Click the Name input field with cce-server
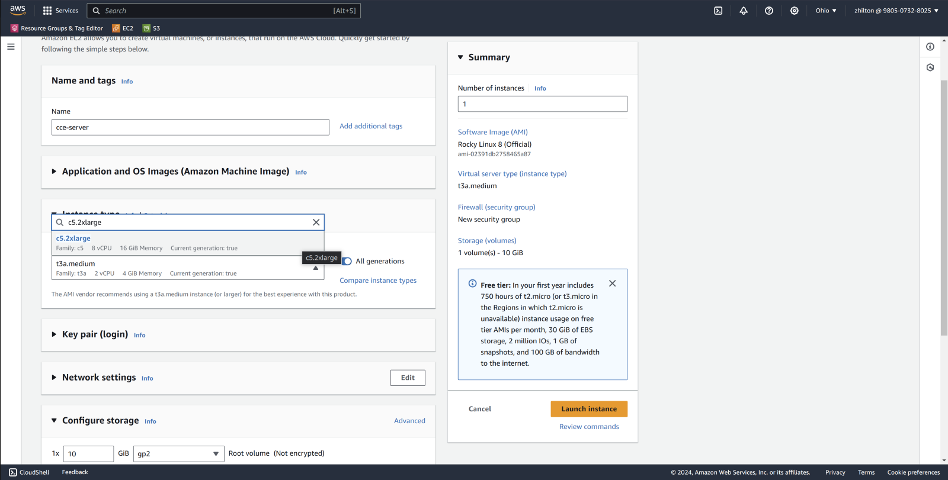 point(190,127)
